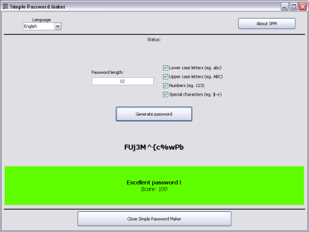Click the Status: label

click(154, 40)
